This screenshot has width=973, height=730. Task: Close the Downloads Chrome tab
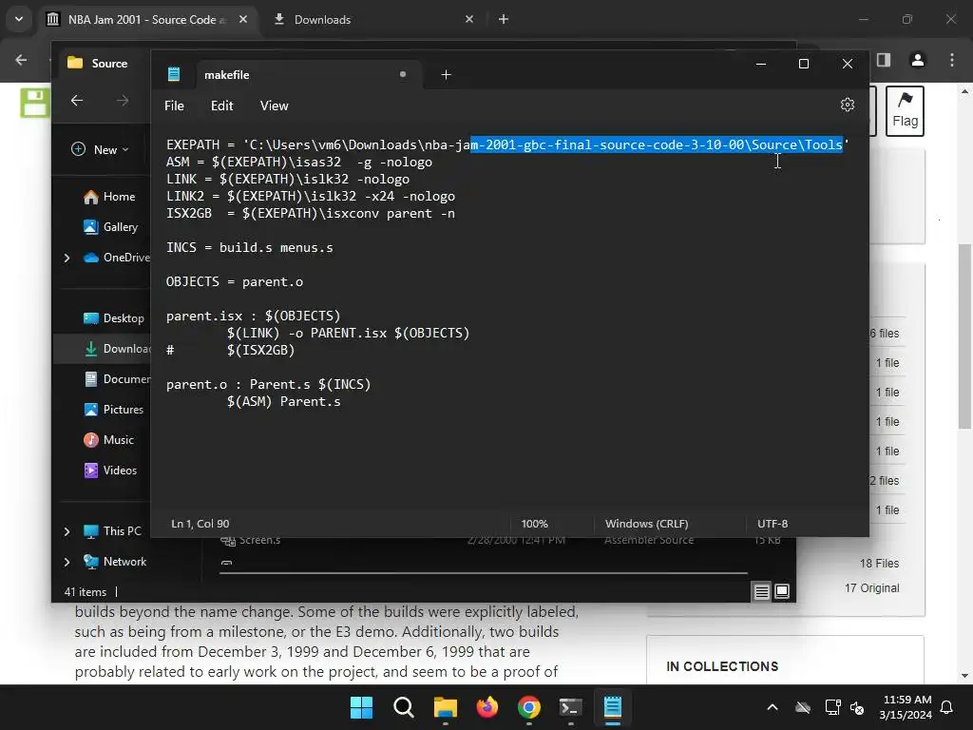click(x=469, y=19)
